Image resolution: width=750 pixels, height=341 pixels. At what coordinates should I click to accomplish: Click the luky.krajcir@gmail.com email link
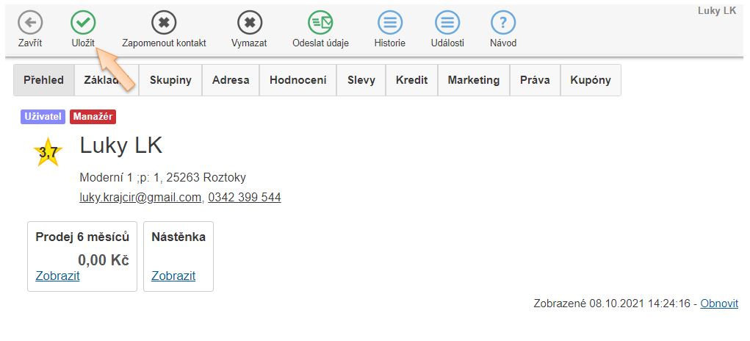coord(140,198)
